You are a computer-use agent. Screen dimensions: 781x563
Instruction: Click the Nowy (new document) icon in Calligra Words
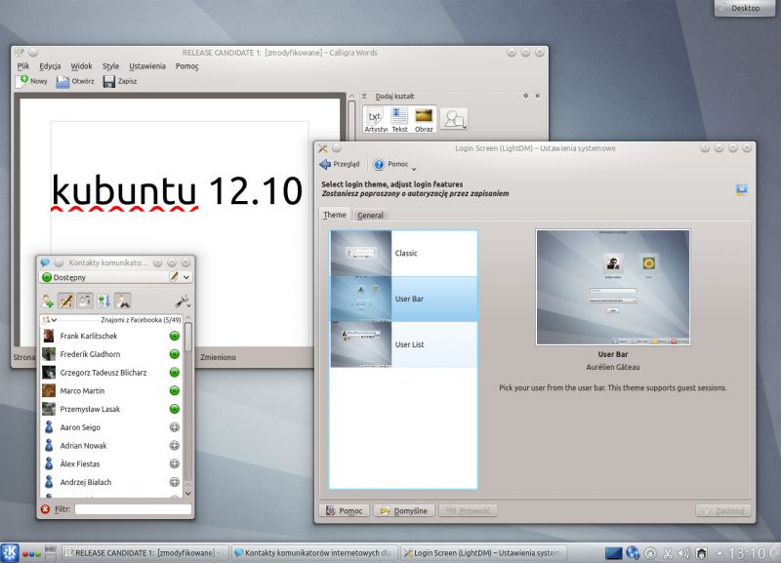21,81
